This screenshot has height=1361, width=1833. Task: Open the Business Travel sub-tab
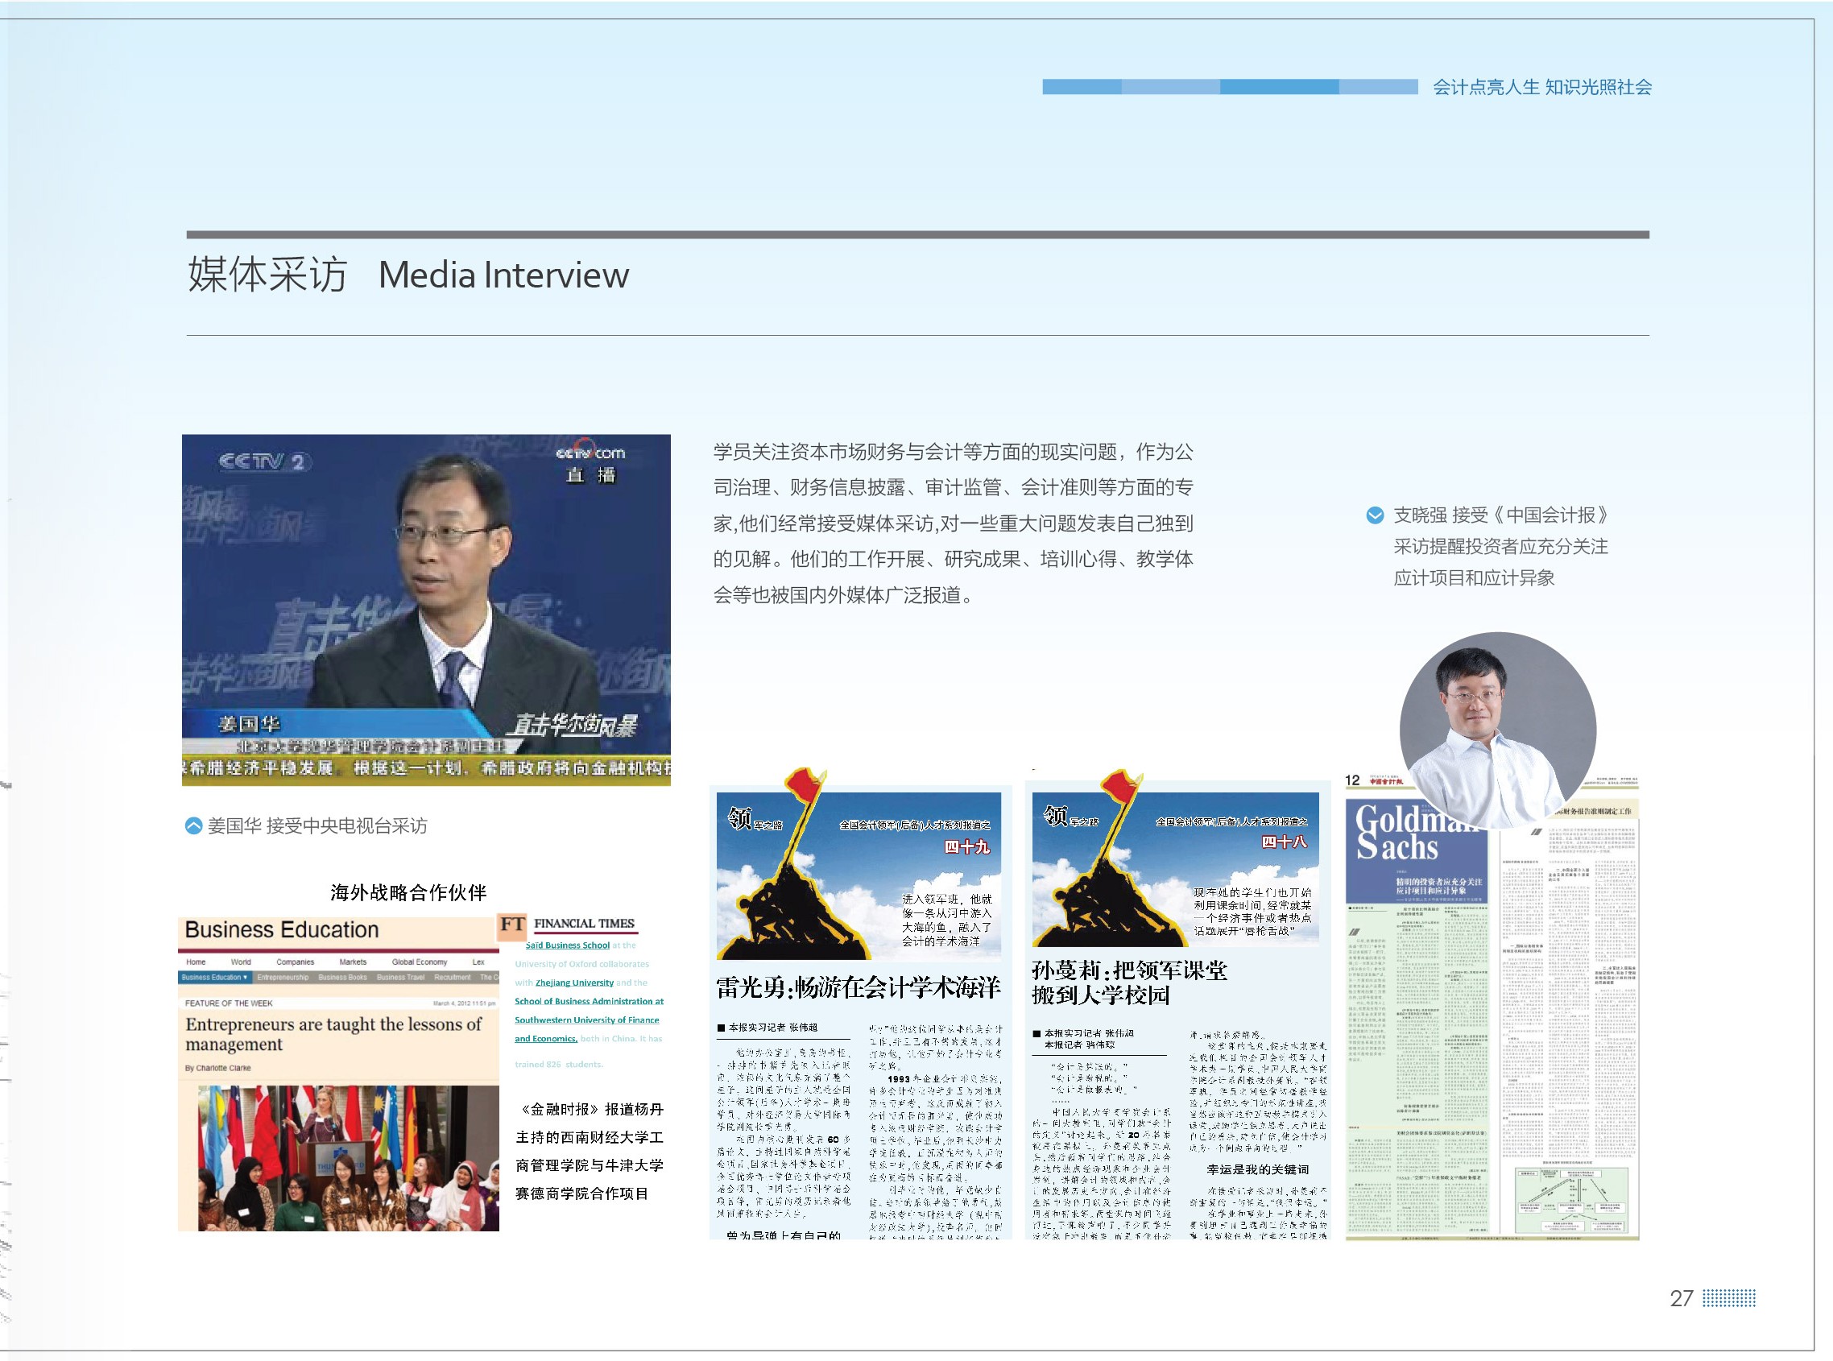coord(400,978)
